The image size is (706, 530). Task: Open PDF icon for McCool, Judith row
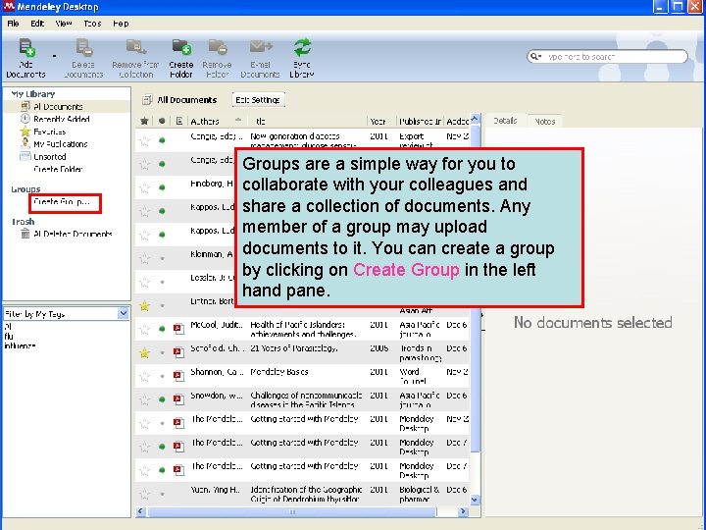tap(178, 329)
